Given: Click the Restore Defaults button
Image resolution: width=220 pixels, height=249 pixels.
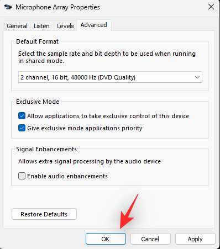Looking at the screenshot, I should [x=44, y=214].
